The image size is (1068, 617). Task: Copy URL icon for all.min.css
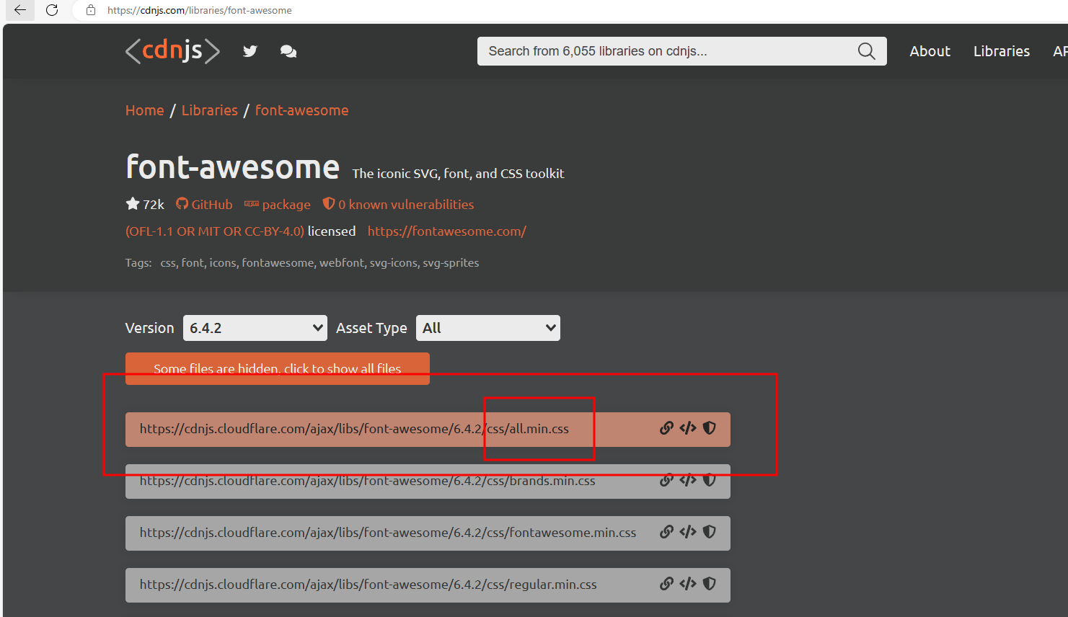tap(666, 428)
